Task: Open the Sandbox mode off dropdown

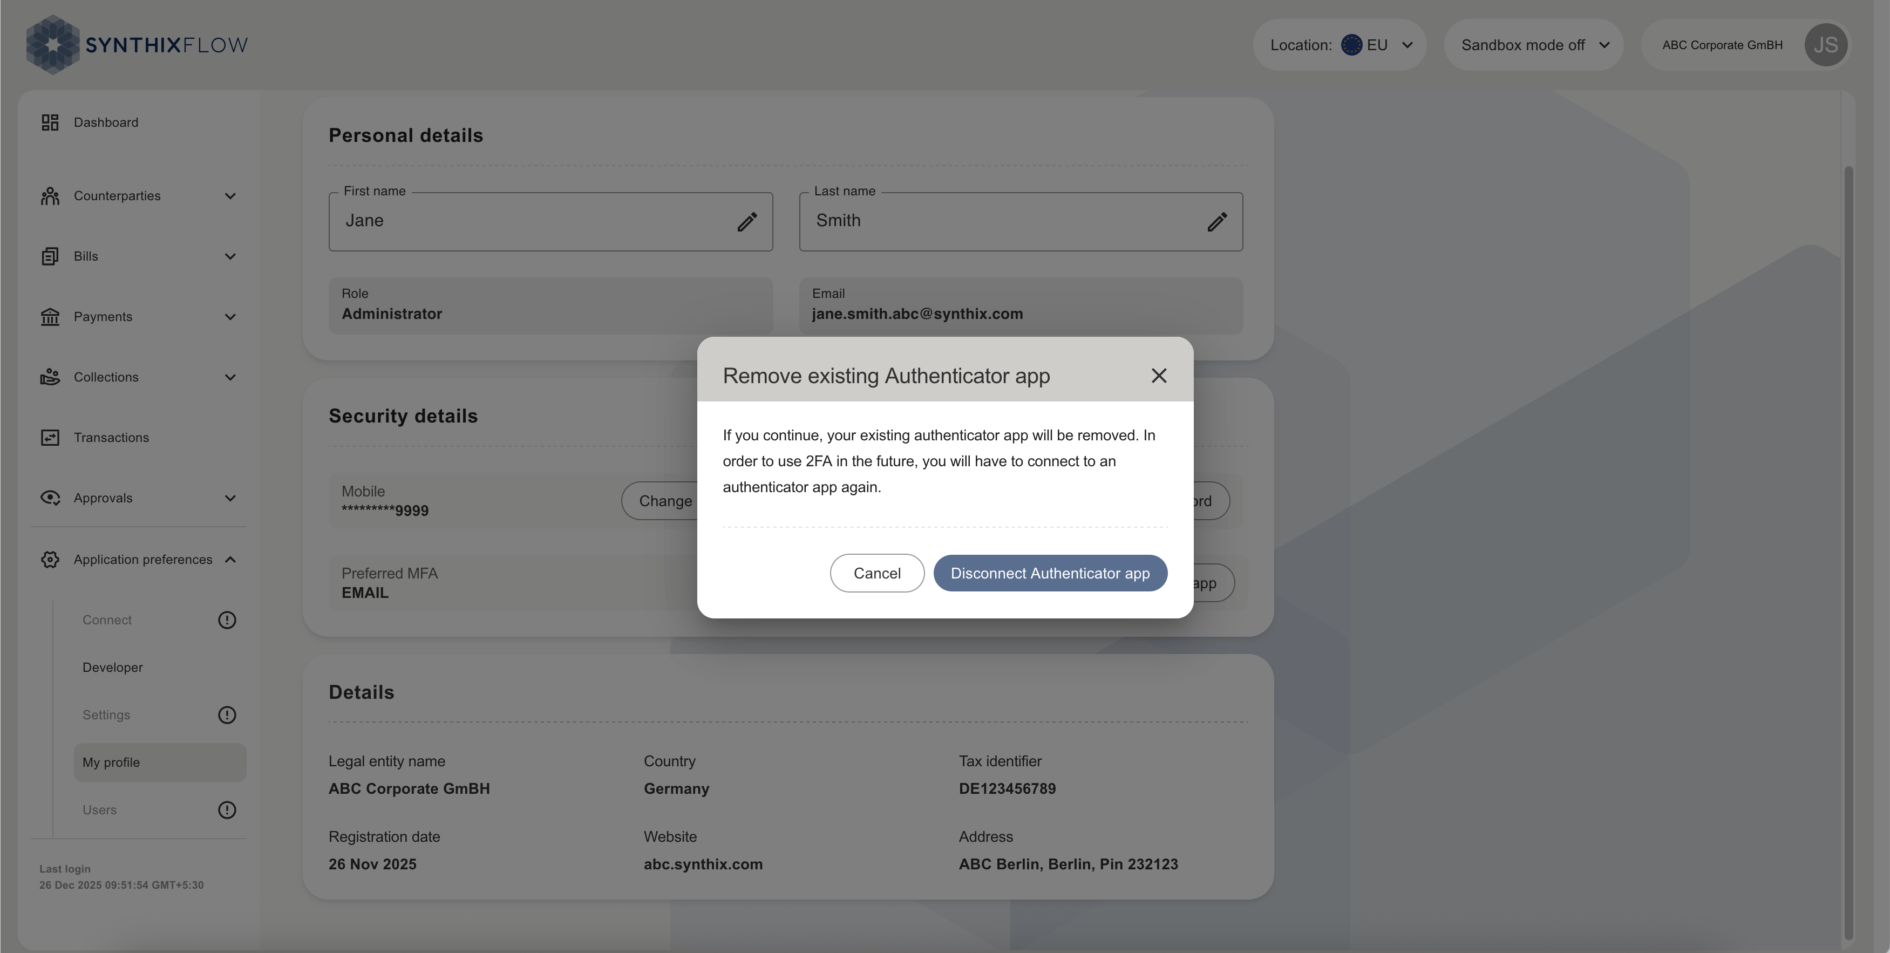Action: pos(1533,45)
